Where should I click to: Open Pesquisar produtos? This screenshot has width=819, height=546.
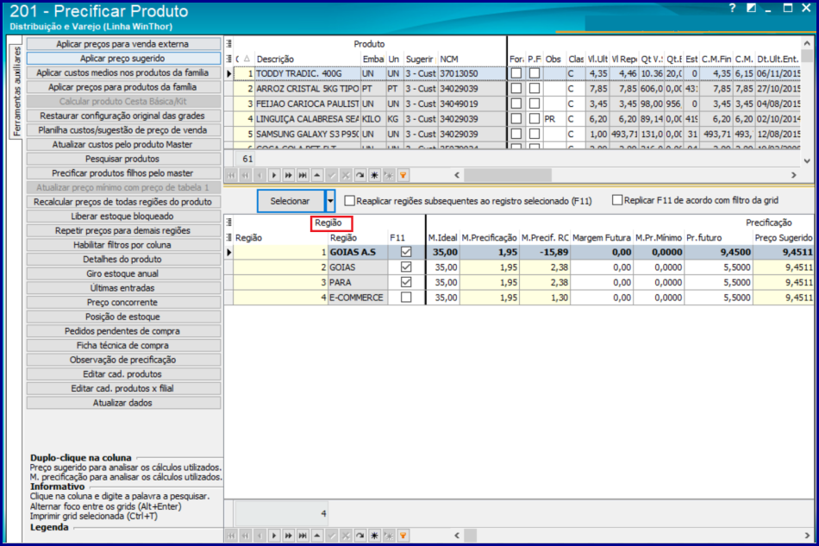tap(123, 159)
